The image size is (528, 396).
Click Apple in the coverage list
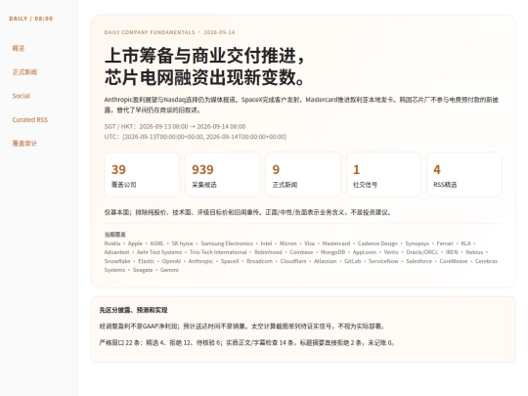coord(135,243)
